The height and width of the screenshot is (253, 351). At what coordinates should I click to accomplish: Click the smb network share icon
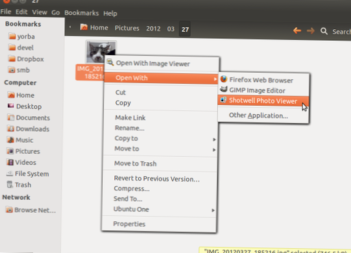(12, 70)
